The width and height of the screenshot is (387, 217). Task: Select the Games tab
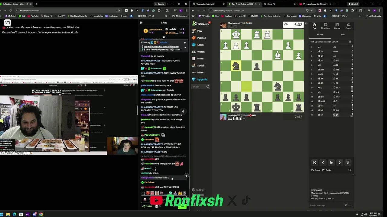[x=337, y=26]
